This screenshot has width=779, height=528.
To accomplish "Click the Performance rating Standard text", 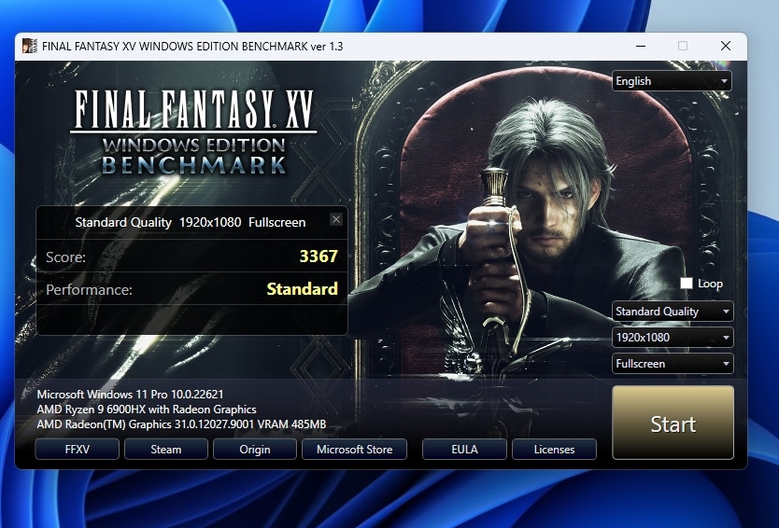I will click(302, 289).
